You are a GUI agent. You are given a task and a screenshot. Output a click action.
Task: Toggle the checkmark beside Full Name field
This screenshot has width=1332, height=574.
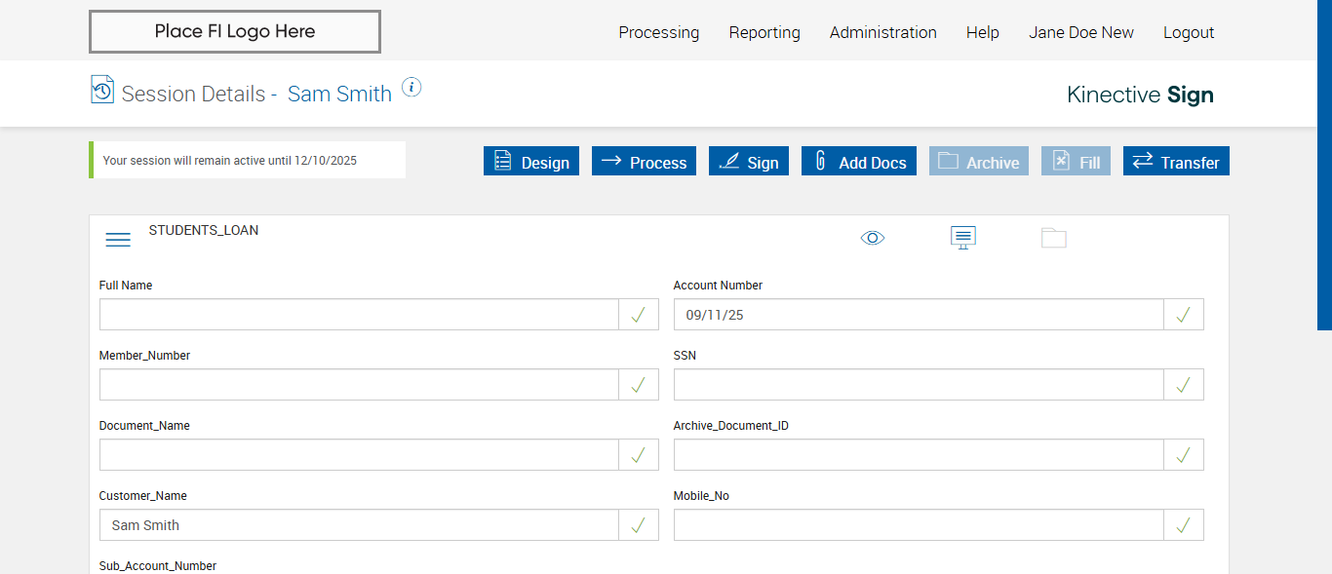pos(639,315)
